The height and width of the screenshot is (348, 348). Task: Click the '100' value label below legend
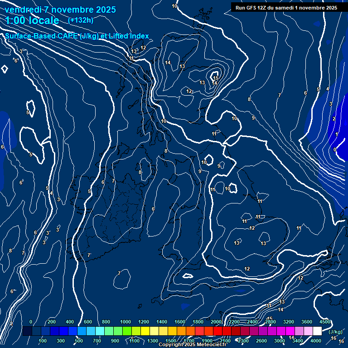(x=43, y=341)
